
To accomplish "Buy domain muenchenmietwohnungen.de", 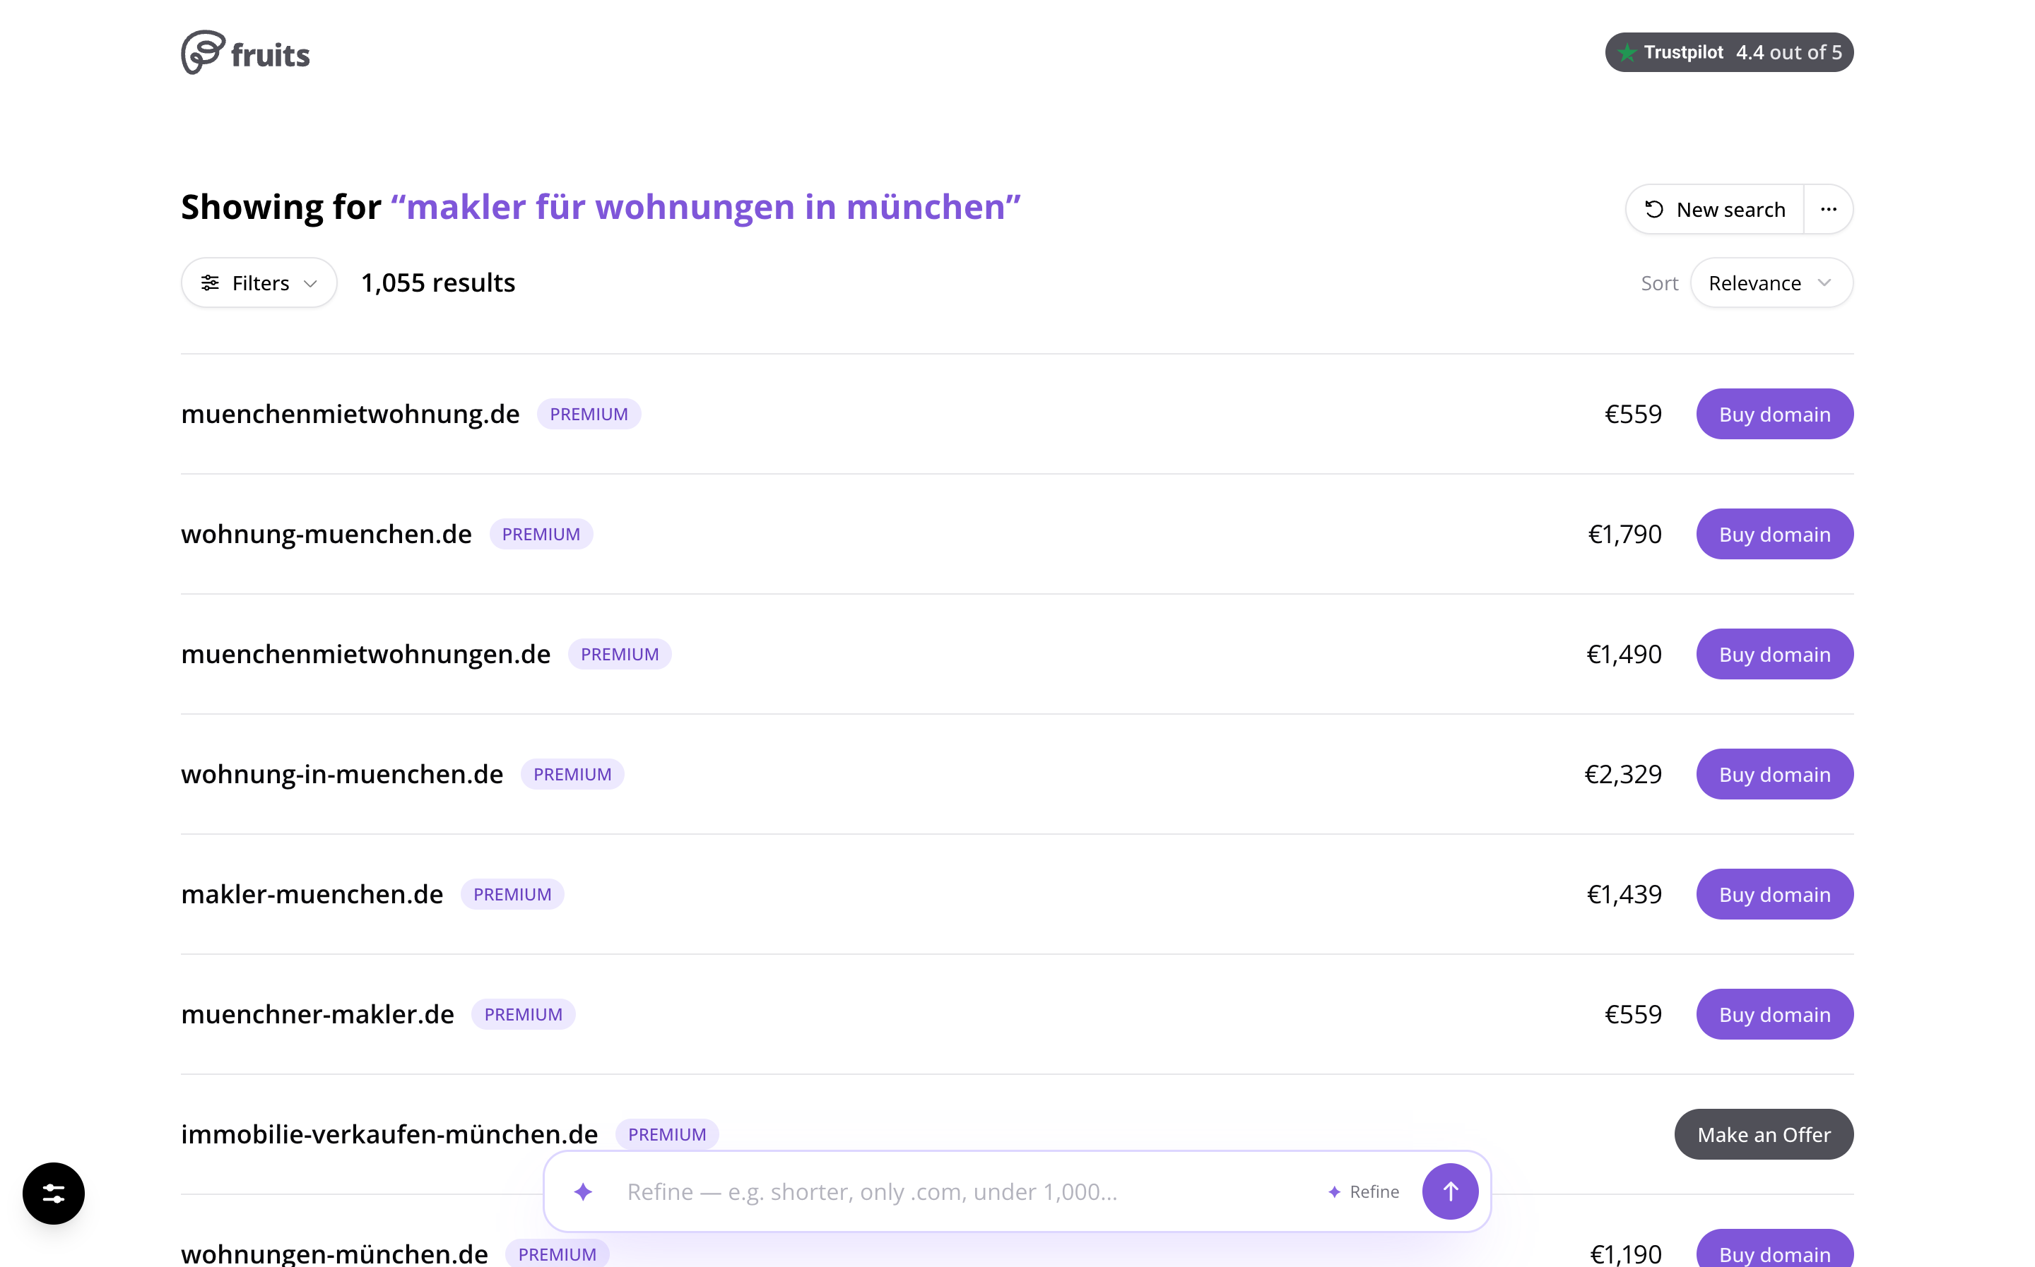I will (x=1774, y=655).
